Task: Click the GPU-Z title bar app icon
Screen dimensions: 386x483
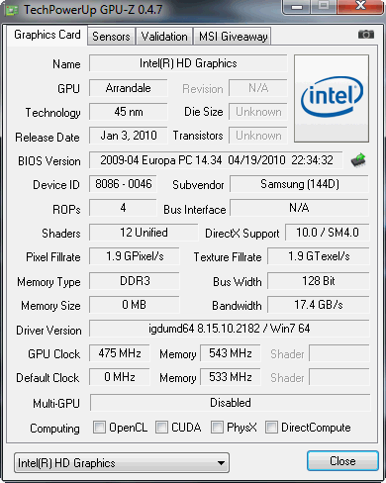Action: click(12, 11)
